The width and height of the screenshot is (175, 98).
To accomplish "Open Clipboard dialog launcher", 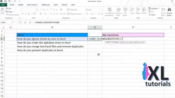I will (19, 18).
